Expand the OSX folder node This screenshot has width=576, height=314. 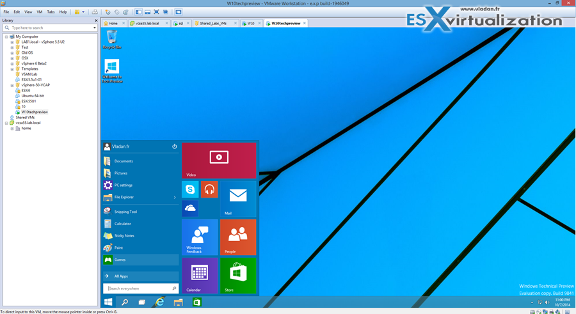(x=12, y=58)
